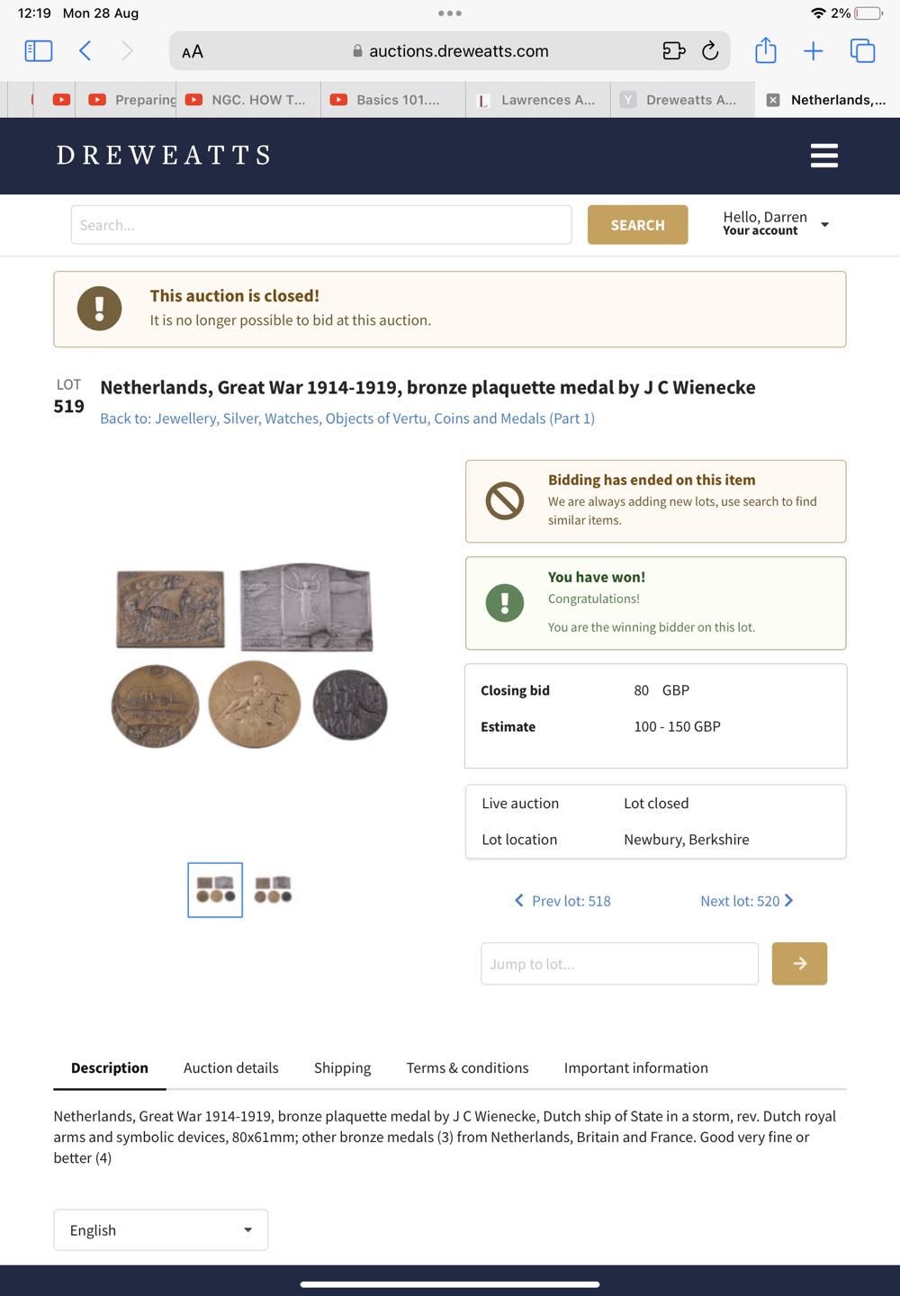Follow the Back to Jewellery, Silver, Watches link
The image size is (900, 1296).
347,418
